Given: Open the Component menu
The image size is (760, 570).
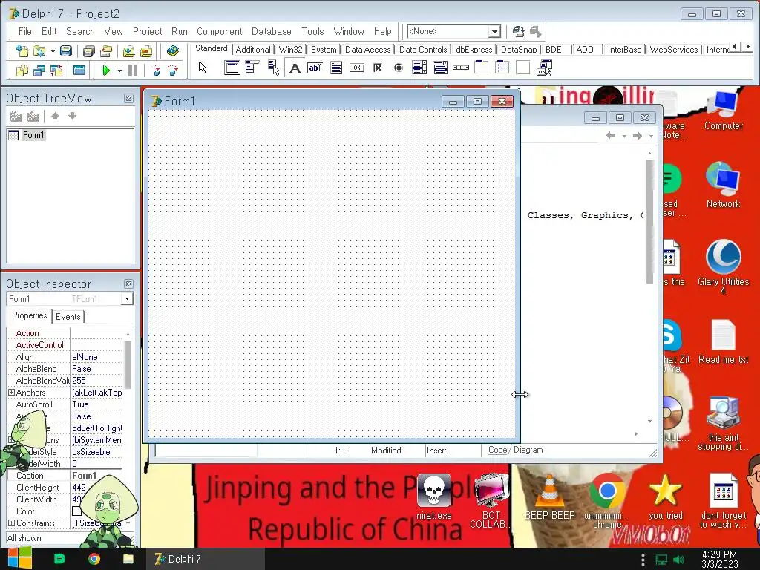Looking at the screenshot, I should (x=219, y=31).
